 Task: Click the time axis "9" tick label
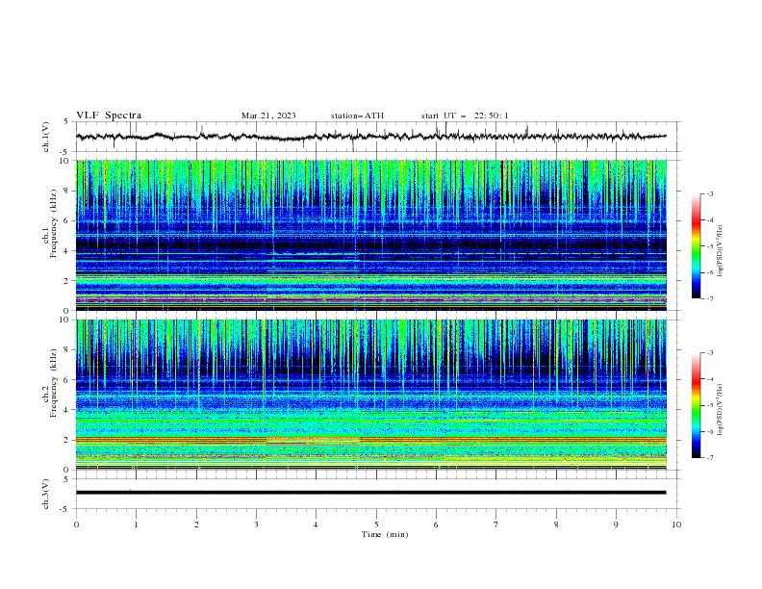[616, 525]
